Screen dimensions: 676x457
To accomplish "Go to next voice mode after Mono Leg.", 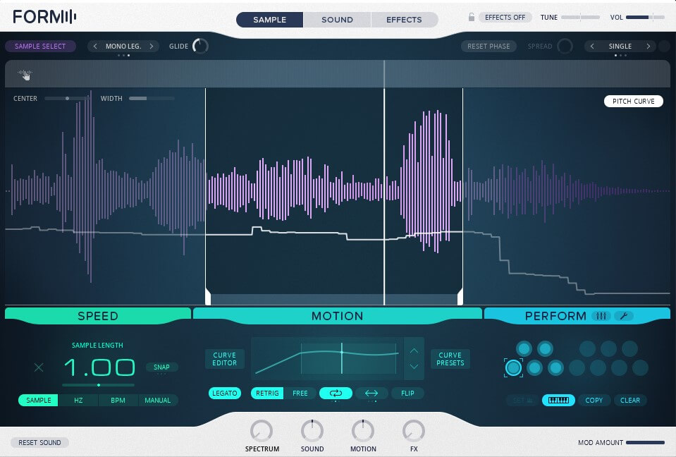I will point(152,47).
